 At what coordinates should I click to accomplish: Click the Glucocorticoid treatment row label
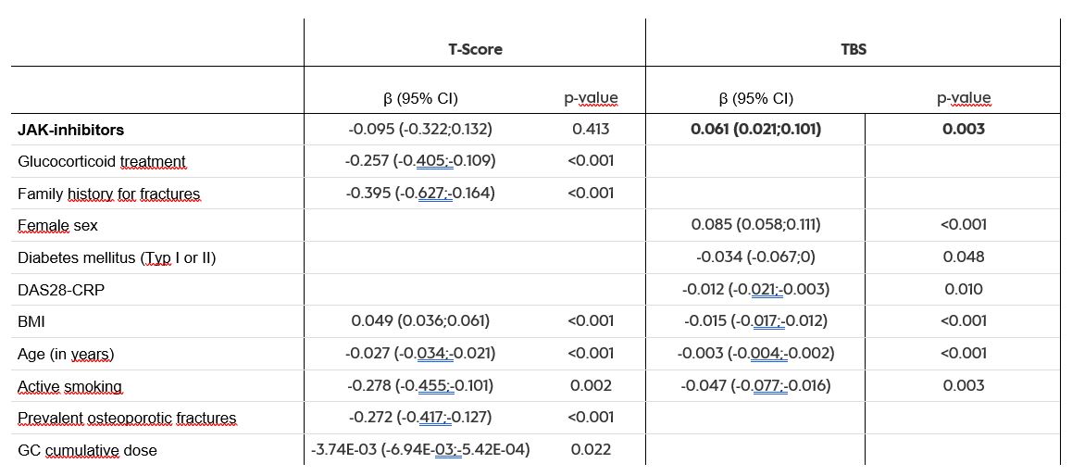[102, 162]
